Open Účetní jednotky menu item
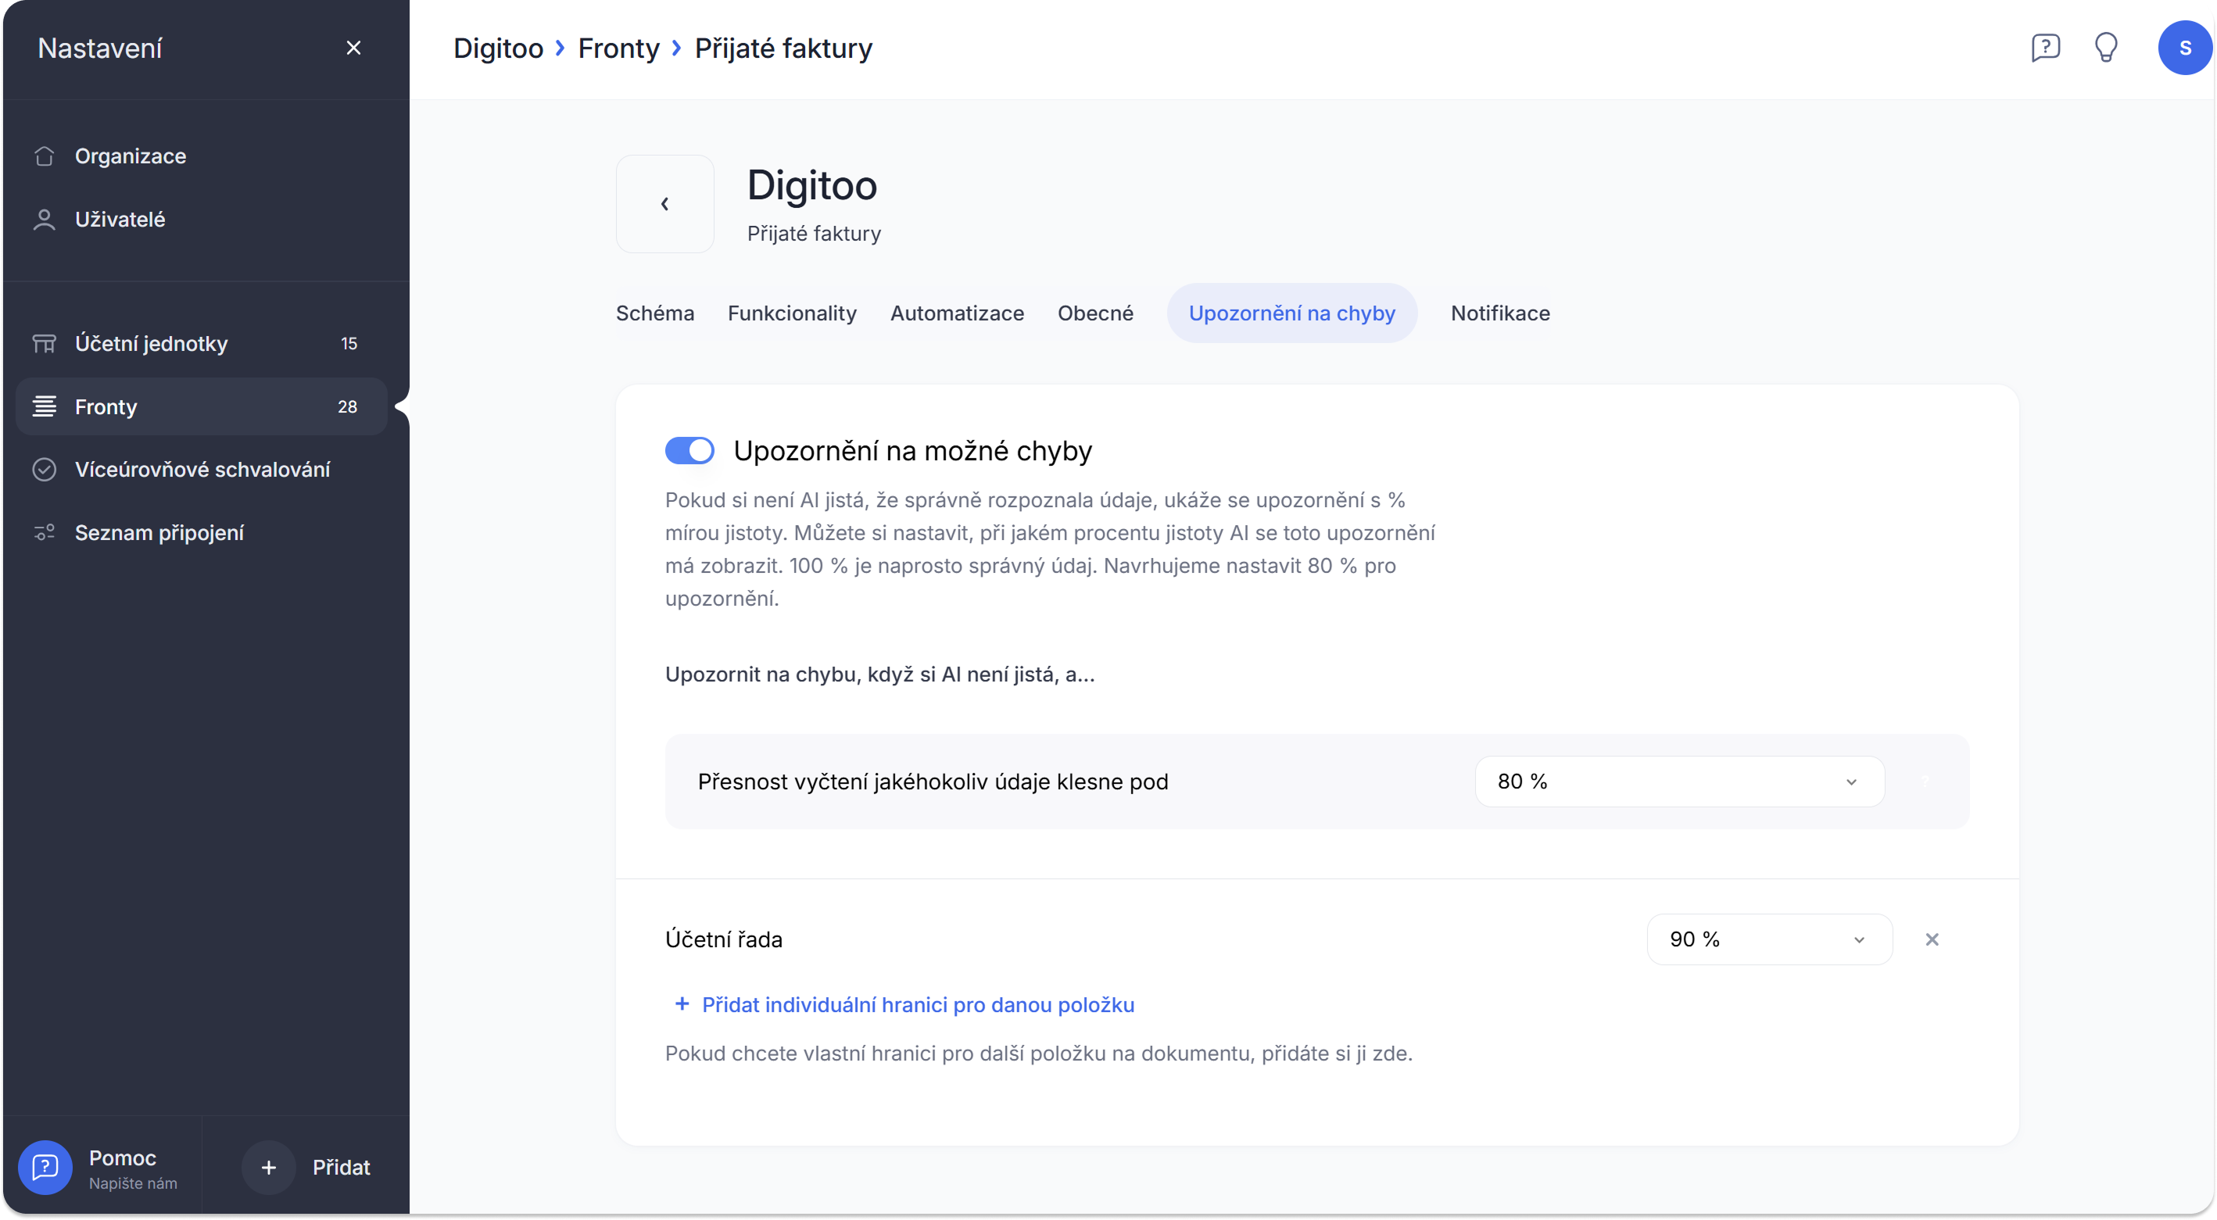The image size is (2217, 1220). click(x=151, y=343)
